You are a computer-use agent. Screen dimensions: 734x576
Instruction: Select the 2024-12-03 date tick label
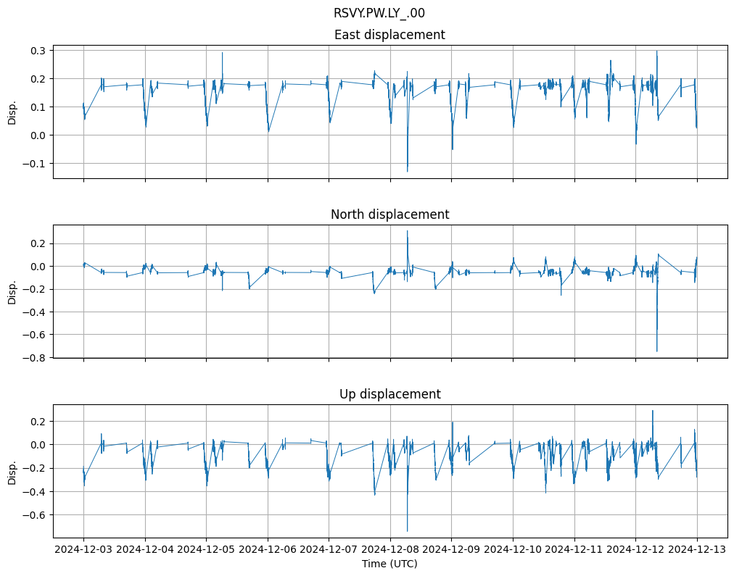[83, 550]
